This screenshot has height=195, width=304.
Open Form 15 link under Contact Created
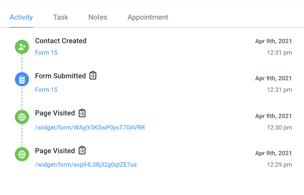tap(46, 53)
